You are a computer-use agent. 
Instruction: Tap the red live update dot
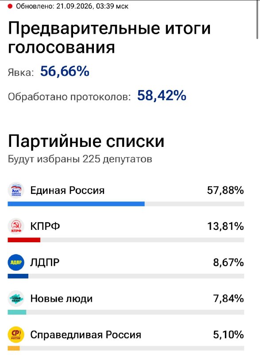tap(10, 6)
